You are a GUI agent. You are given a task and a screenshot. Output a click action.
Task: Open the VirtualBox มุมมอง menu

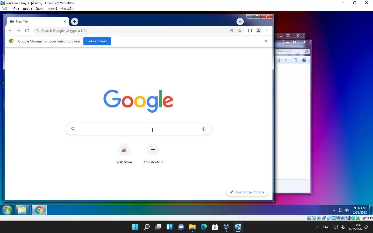pos(27,9)
